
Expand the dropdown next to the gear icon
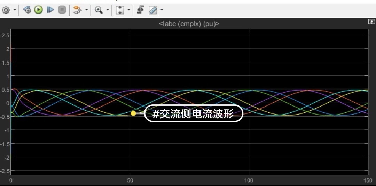pos(15,10)
